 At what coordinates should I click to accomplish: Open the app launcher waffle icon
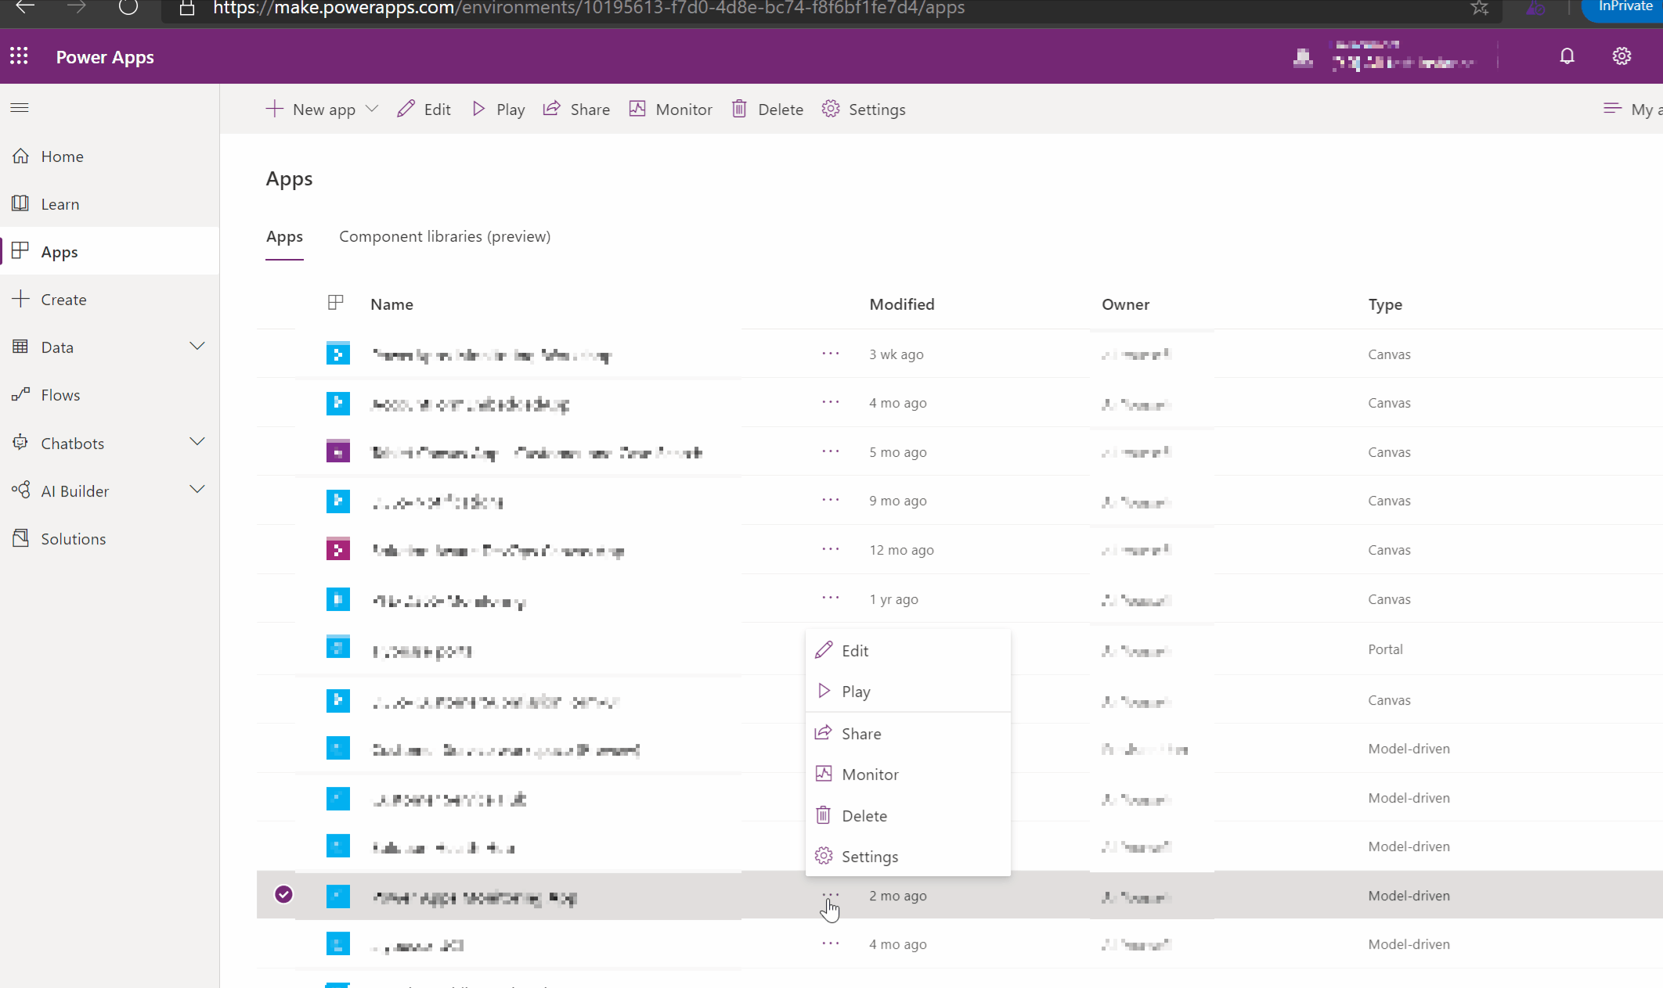coord(20,56)
